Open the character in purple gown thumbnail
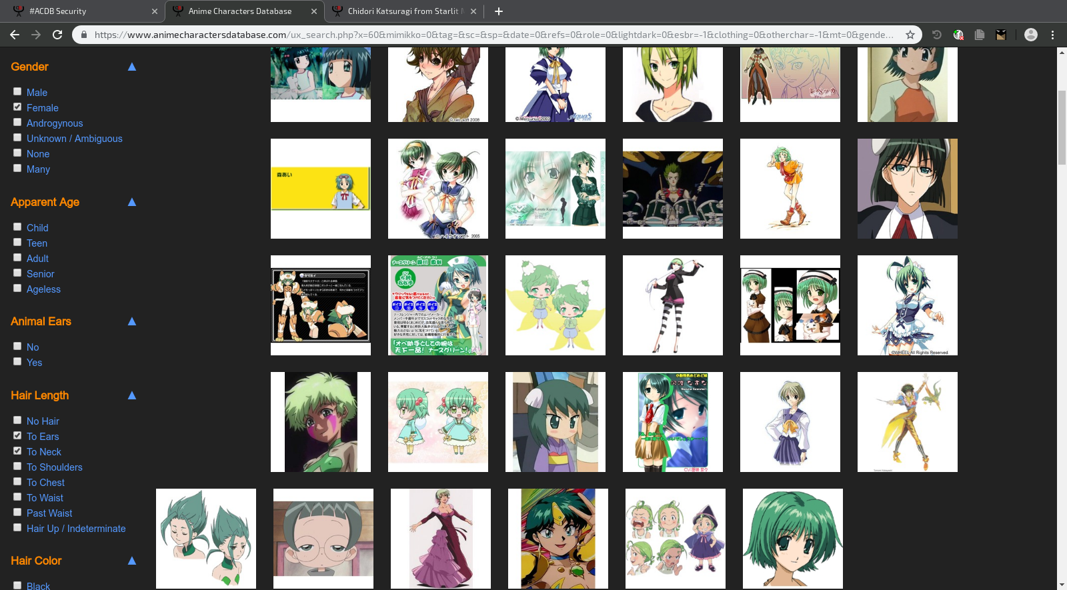This screenshot has height=590, width=1067. tap(441, 539)
